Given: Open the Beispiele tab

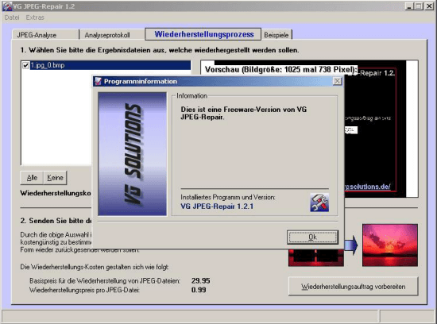Looking at the screenshot, I should (x=277, y=35).
